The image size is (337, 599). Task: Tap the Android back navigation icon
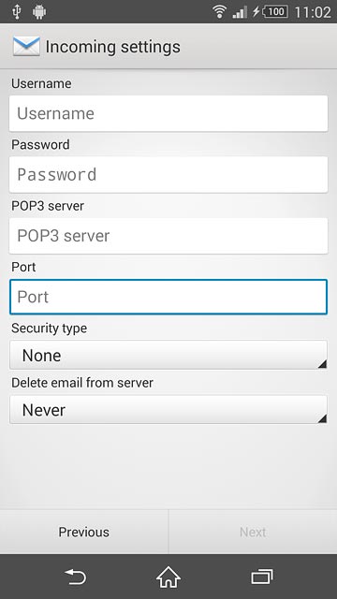pyautogui.click(x=75, y=577)
